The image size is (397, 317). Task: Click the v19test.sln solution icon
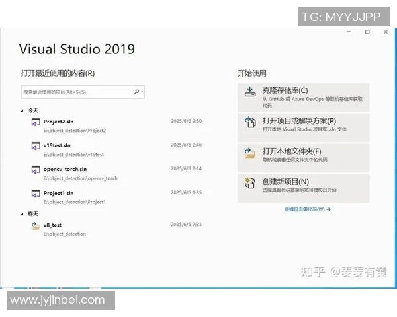tap(36, 146)
